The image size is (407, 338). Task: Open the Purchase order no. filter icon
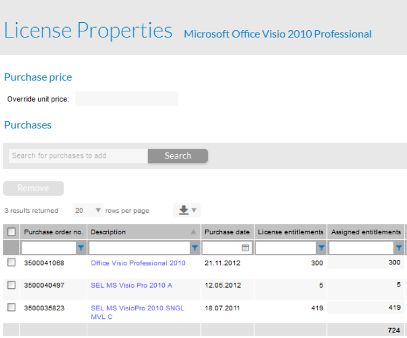pos(81,248)
